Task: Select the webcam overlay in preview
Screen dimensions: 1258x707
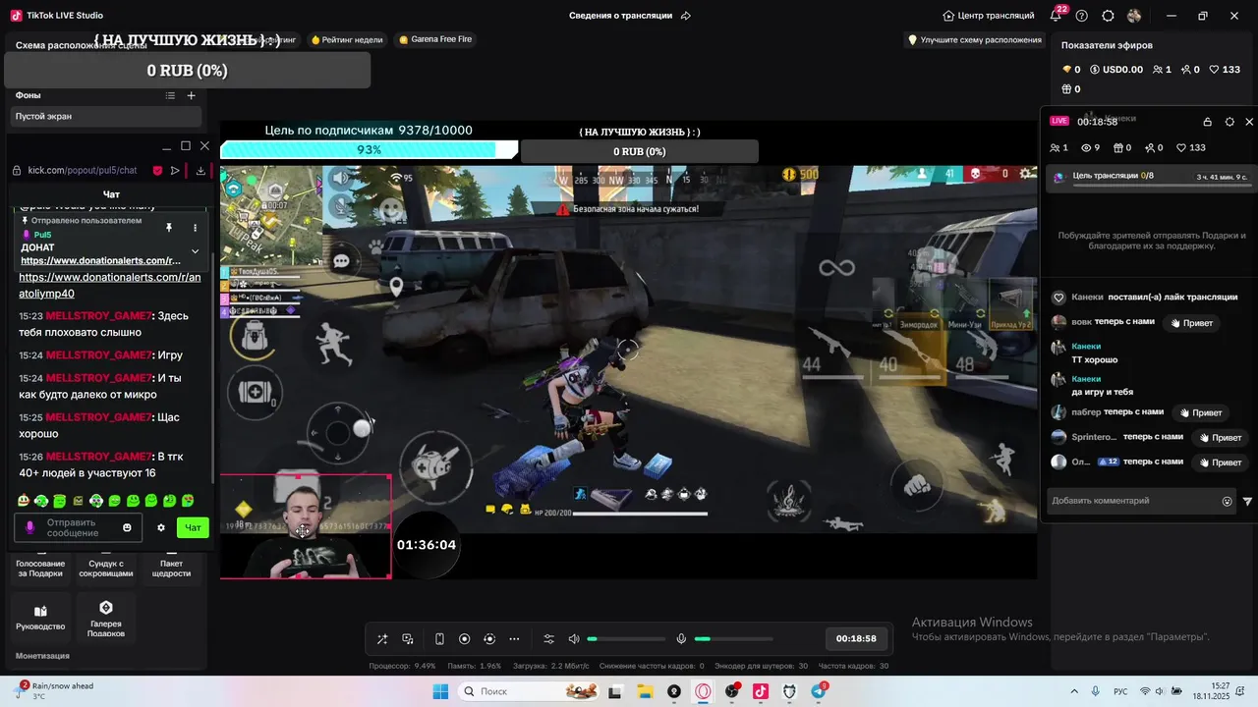Action: click(306, 526)
